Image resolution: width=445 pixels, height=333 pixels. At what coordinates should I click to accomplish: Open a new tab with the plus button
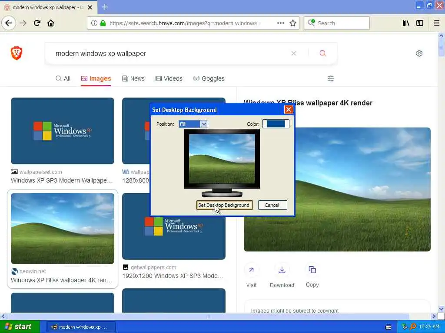click(105, 7)
